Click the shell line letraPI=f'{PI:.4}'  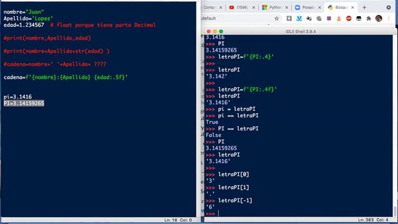pos(246,57)
